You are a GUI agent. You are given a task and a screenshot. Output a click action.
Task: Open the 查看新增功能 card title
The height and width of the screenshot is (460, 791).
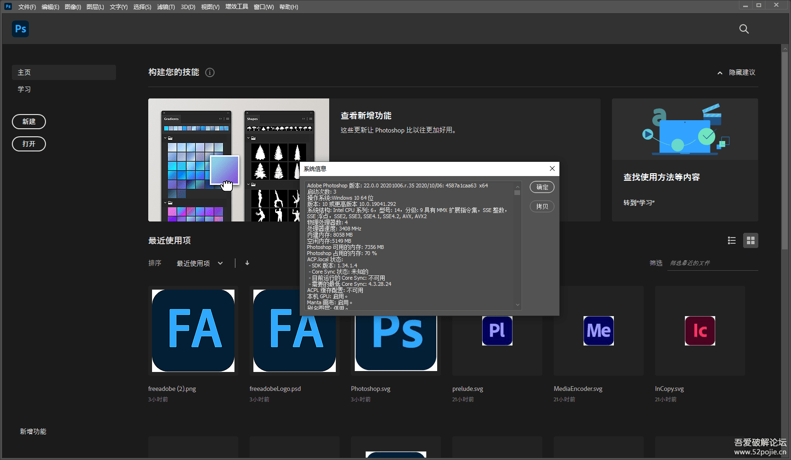pos(366,116)
